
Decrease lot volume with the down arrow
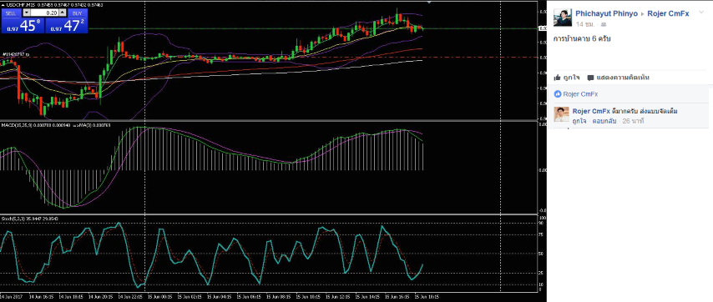point(27,13)
